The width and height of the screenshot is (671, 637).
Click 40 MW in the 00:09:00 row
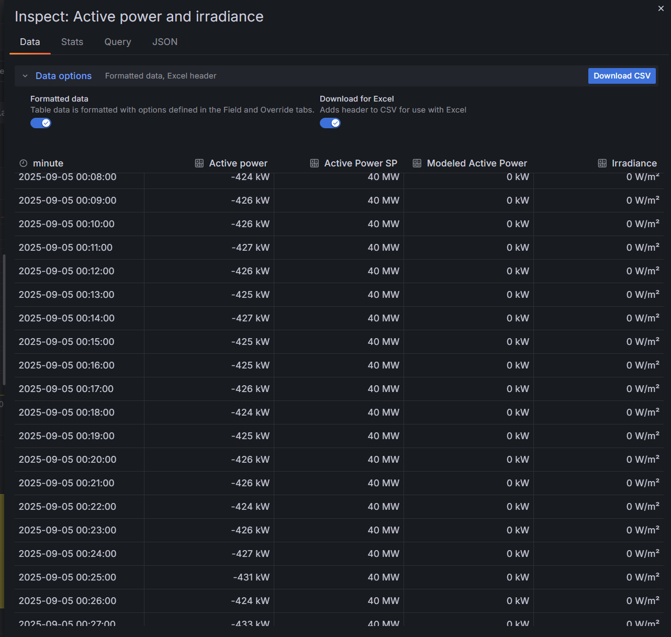pos(383,200)
